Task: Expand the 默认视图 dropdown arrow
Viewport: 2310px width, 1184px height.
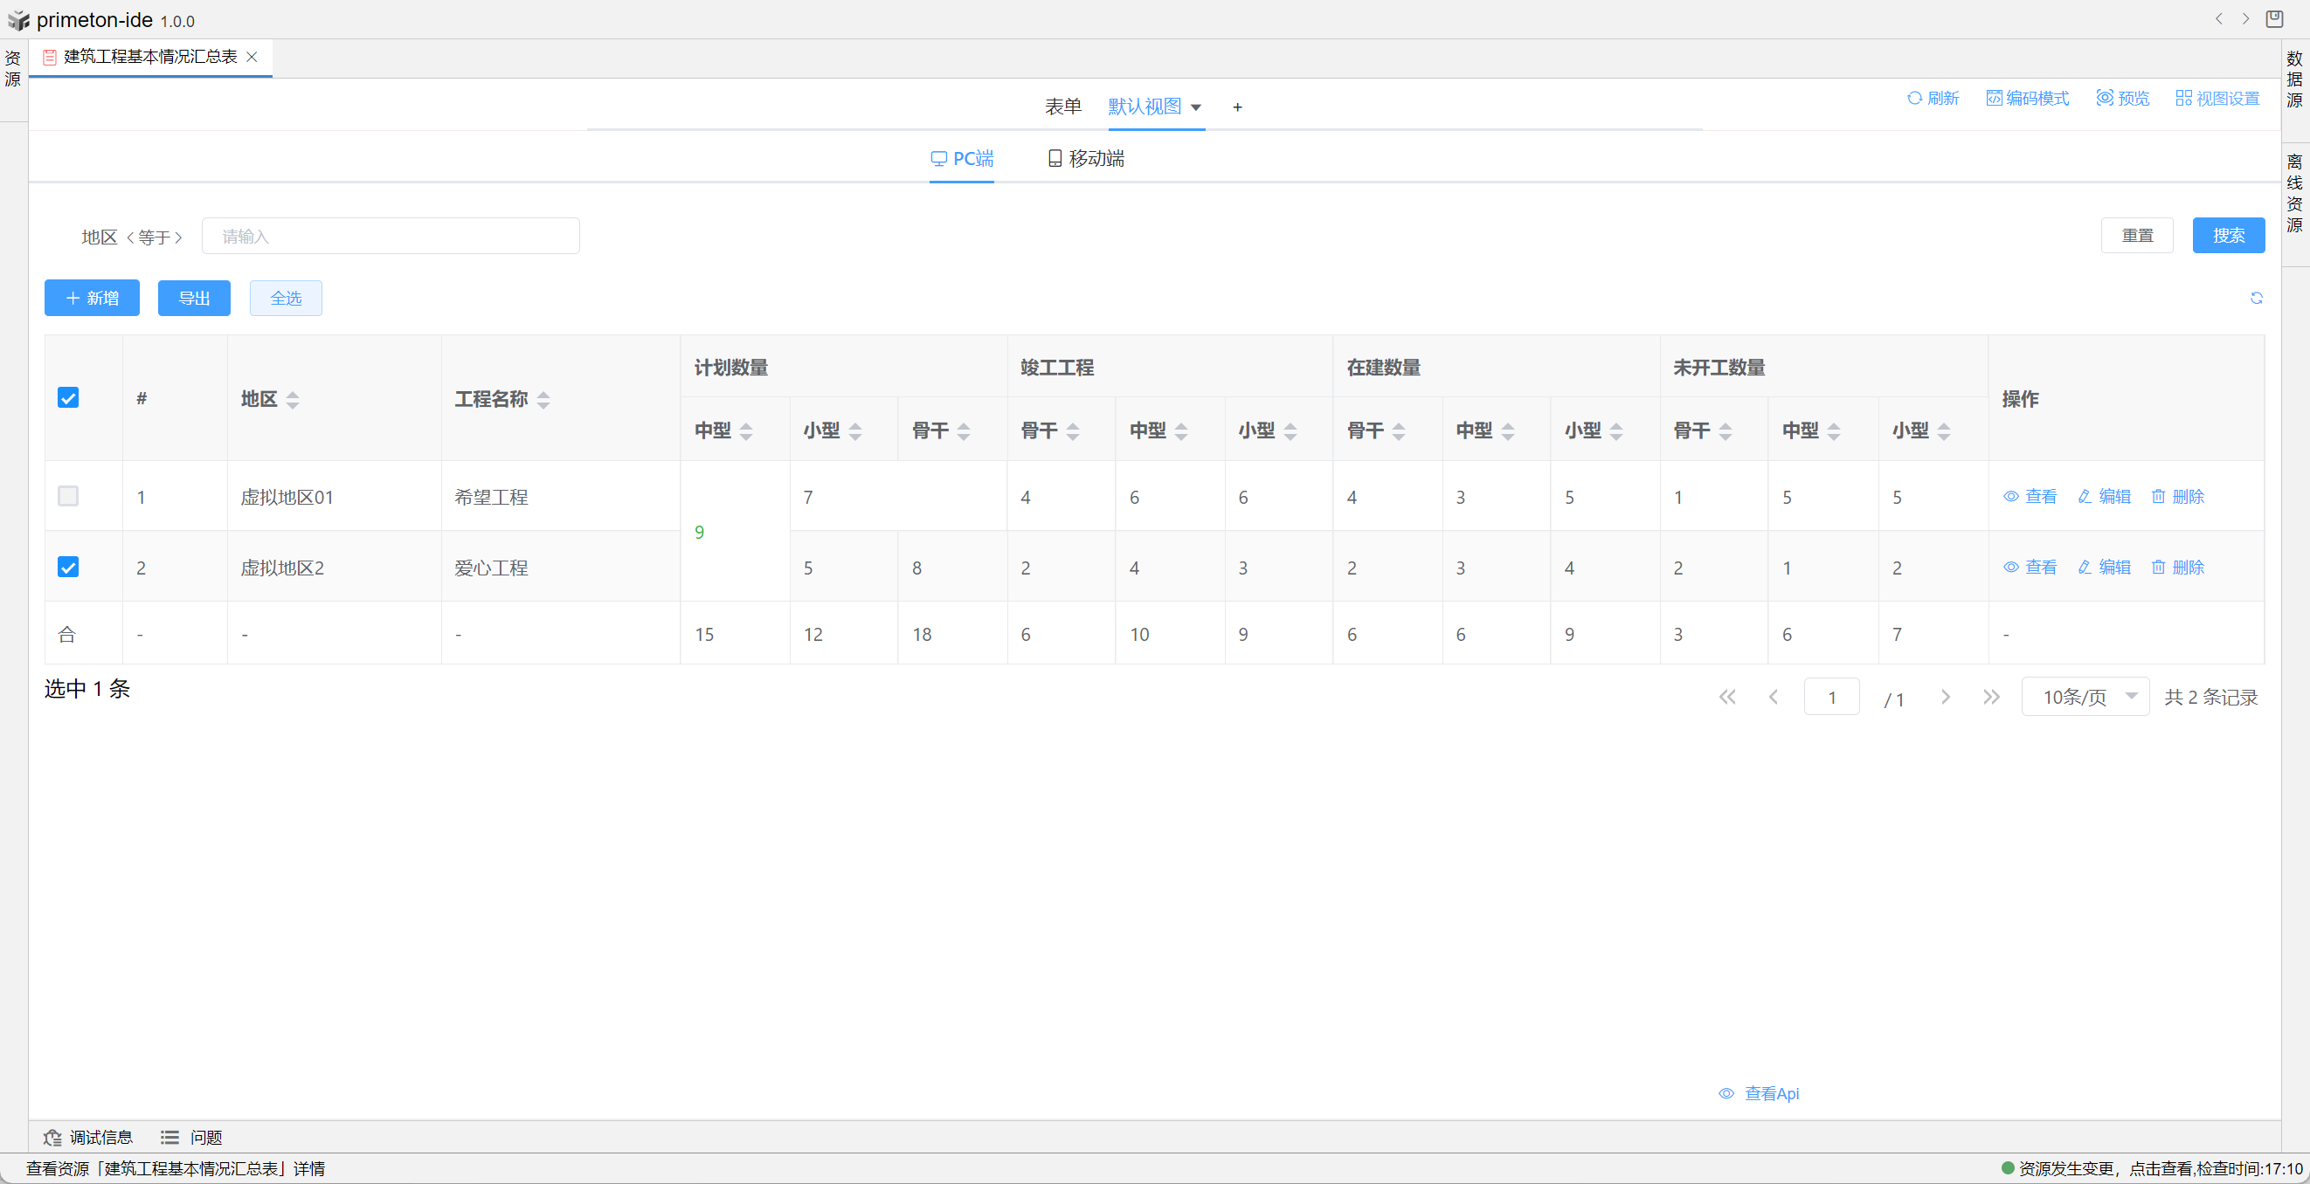Action: pos(1195,107)
